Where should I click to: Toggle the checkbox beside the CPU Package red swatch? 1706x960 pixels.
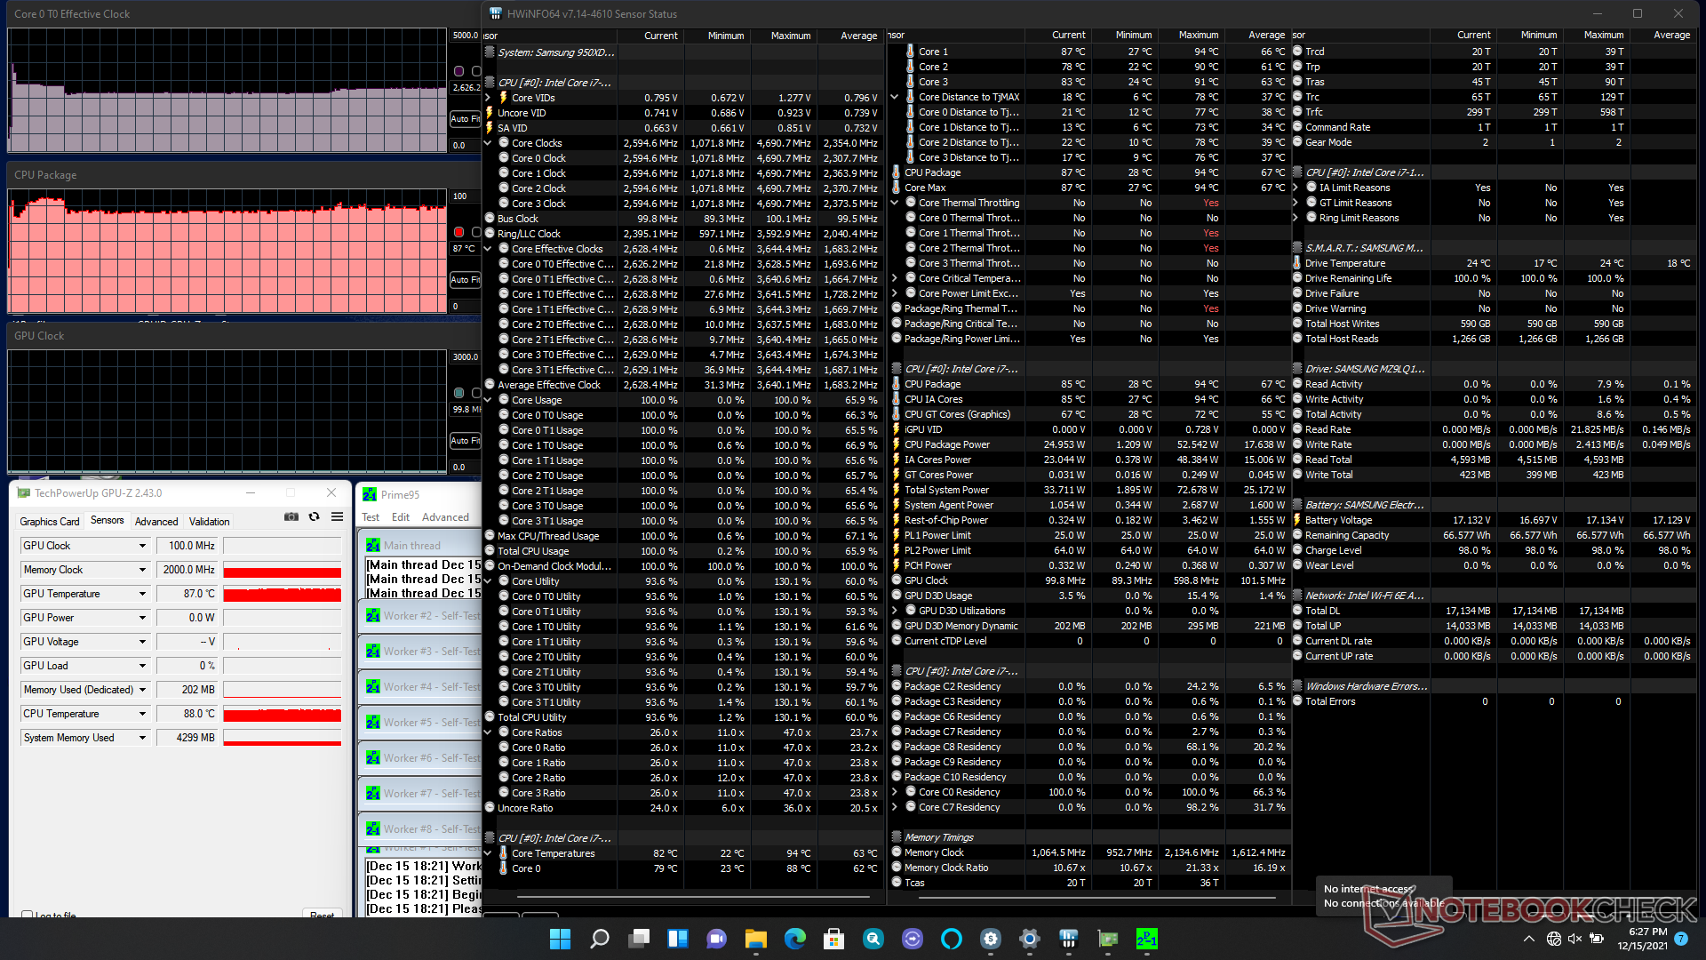tap(476, 232)
